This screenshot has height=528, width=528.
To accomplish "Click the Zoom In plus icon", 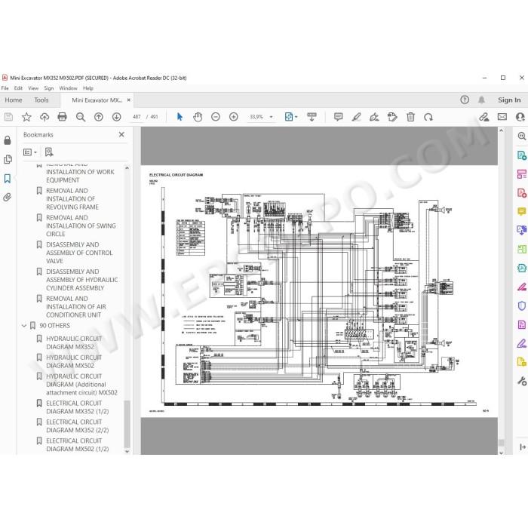I will [x=233, y=117].
